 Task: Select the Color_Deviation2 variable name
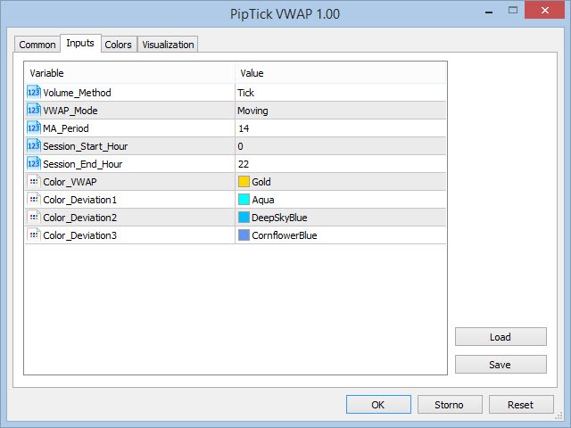(79, 218)
